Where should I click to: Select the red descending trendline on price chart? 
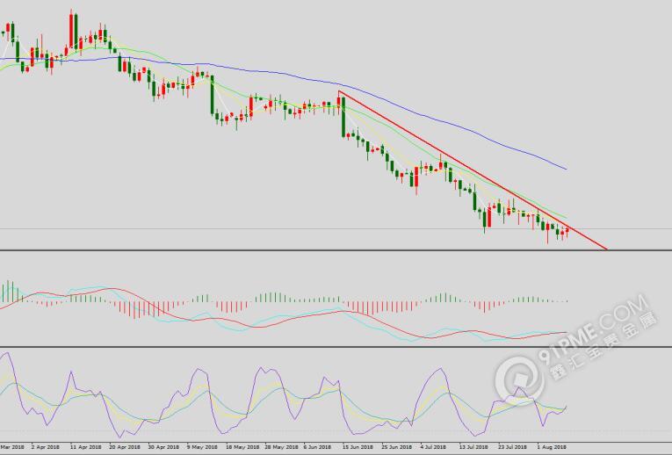click(x=472, y=170)
